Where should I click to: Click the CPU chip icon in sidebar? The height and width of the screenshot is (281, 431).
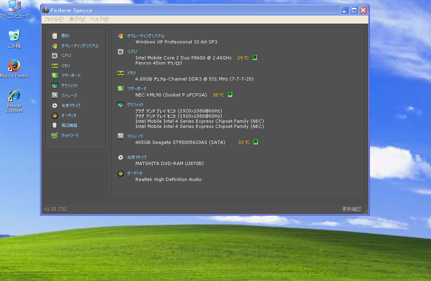tap(54, 56)
